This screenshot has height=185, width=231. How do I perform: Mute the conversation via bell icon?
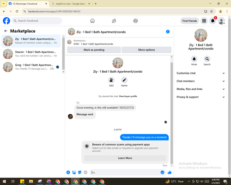[x=194, y=59]
